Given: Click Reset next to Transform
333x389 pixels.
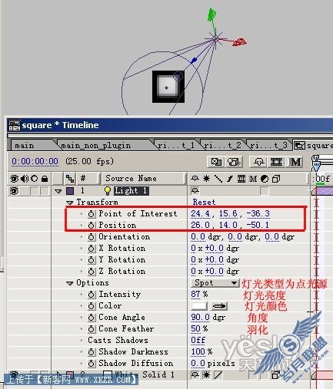Looking at the screenshot, I should point(204,202).
